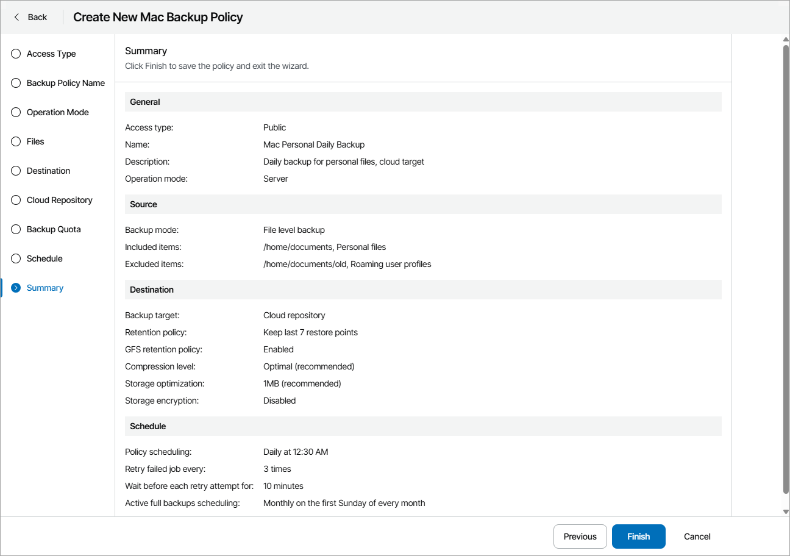This screenshot has height=556, width=790.
Task: Open the Backup Quota step label
Action: click(54, 229)
